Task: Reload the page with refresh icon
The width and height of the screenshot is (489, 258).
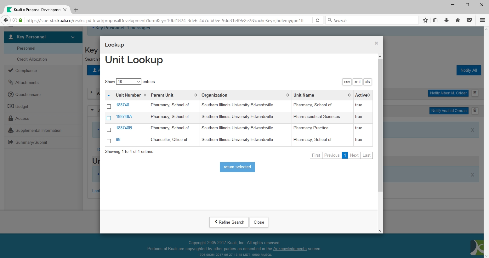Action: (x=318, y=20)
